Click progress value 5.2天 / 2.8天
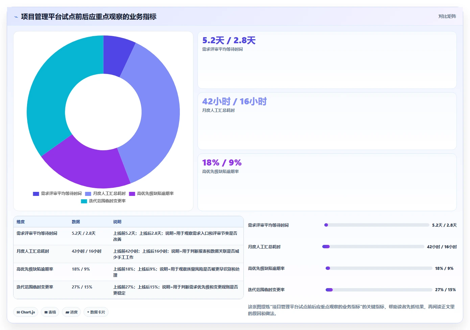The image size is (470, 330). (x=444, y=225)
